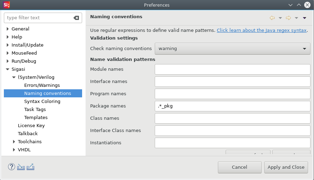Expand the Help tree node
Screen dimensions: 314x180
point(8,37)
